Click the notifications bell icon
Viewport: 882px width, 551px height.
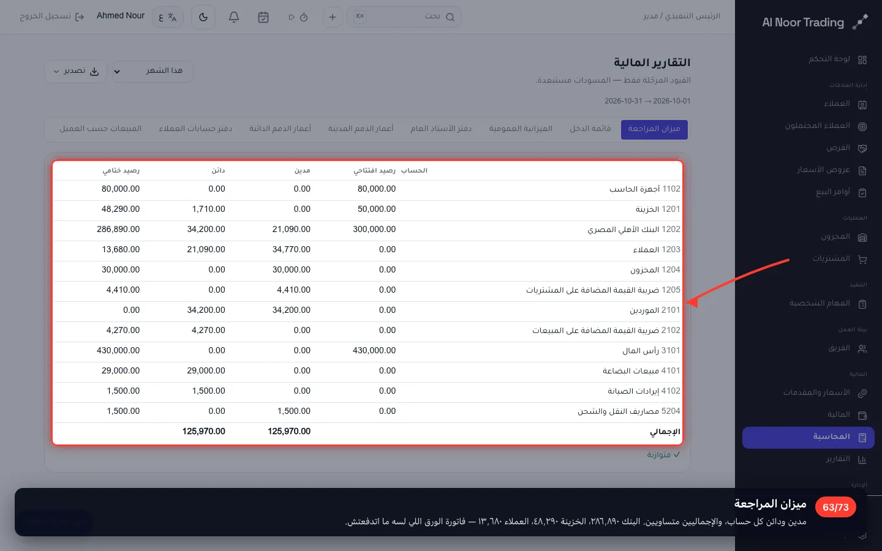(234, 17)
